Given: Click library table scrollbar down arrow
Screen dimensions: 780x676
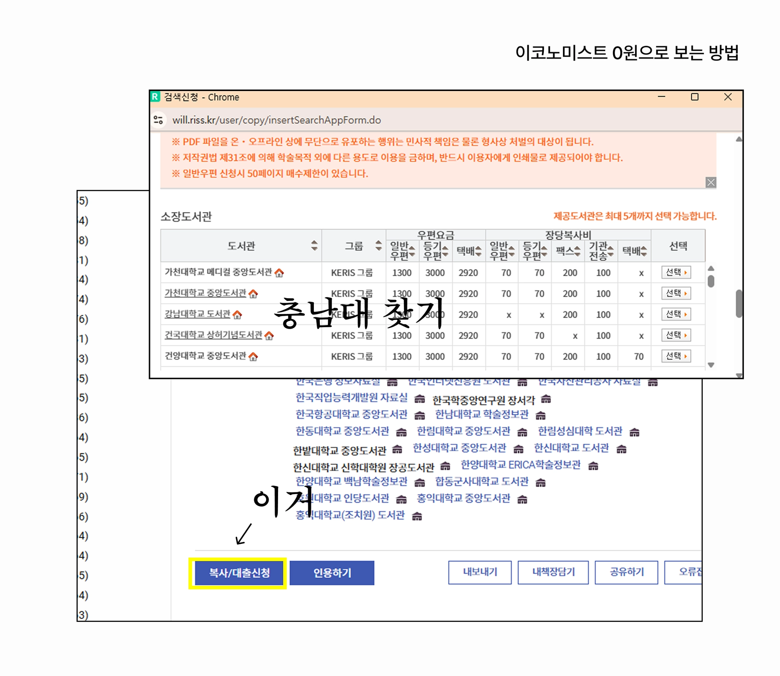Looking at the screenshot, I should click(711, 365).
